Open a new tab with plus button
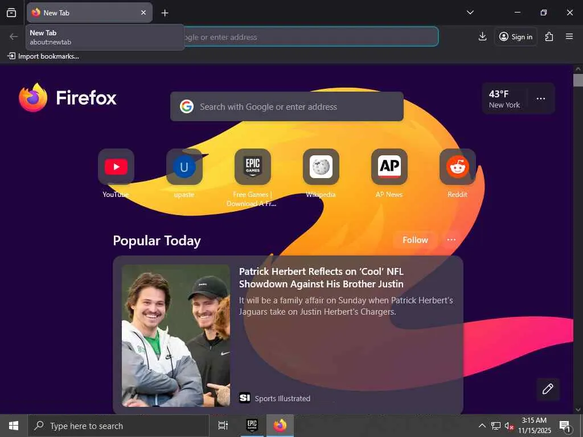 coord(165,13)
